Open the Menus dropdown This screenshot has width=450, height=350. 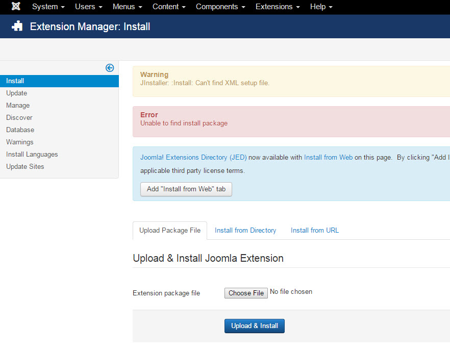(x=127, y=7)
